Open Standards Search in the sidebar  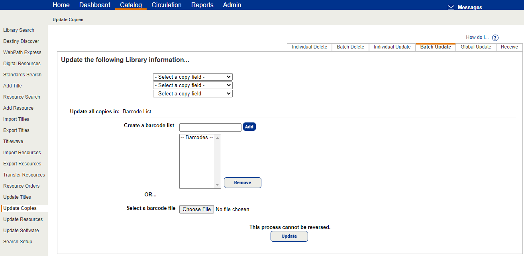22,75
